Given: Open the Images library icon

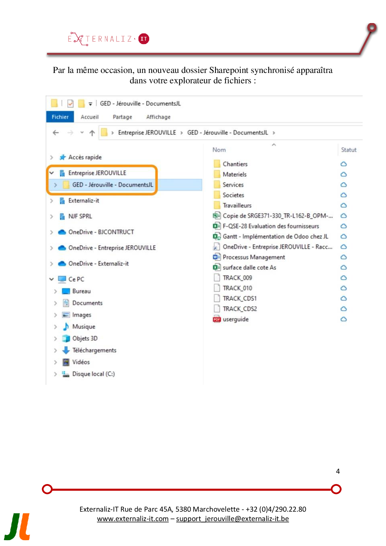Looking at the screenshot, I should pos(66,315).
